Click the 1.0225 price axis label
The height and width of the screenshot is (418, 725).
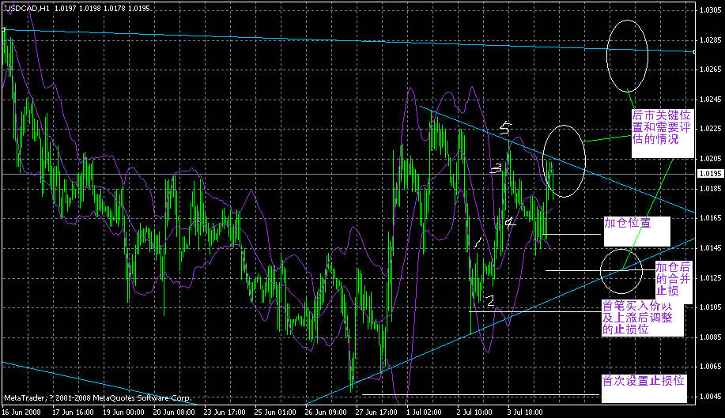coord(711,129)
